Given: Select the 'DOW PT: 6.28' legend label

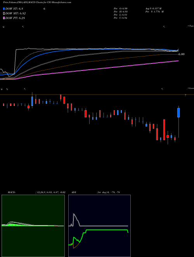Looking at the screenshot, I should tap(15, 18).
